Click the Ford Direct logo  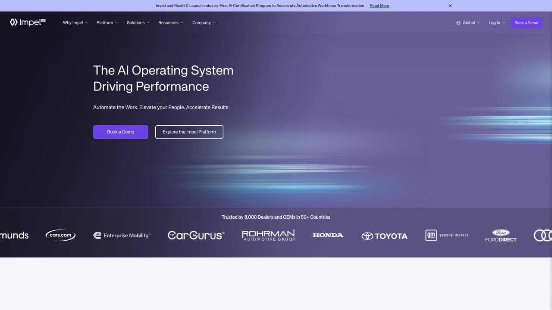point(501,236)
